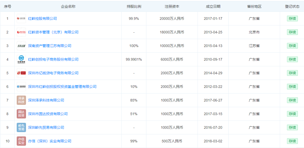Select the 500万人民币 capital cell
This screenshot has width=304, height=148.
click(x=172, y=141)
